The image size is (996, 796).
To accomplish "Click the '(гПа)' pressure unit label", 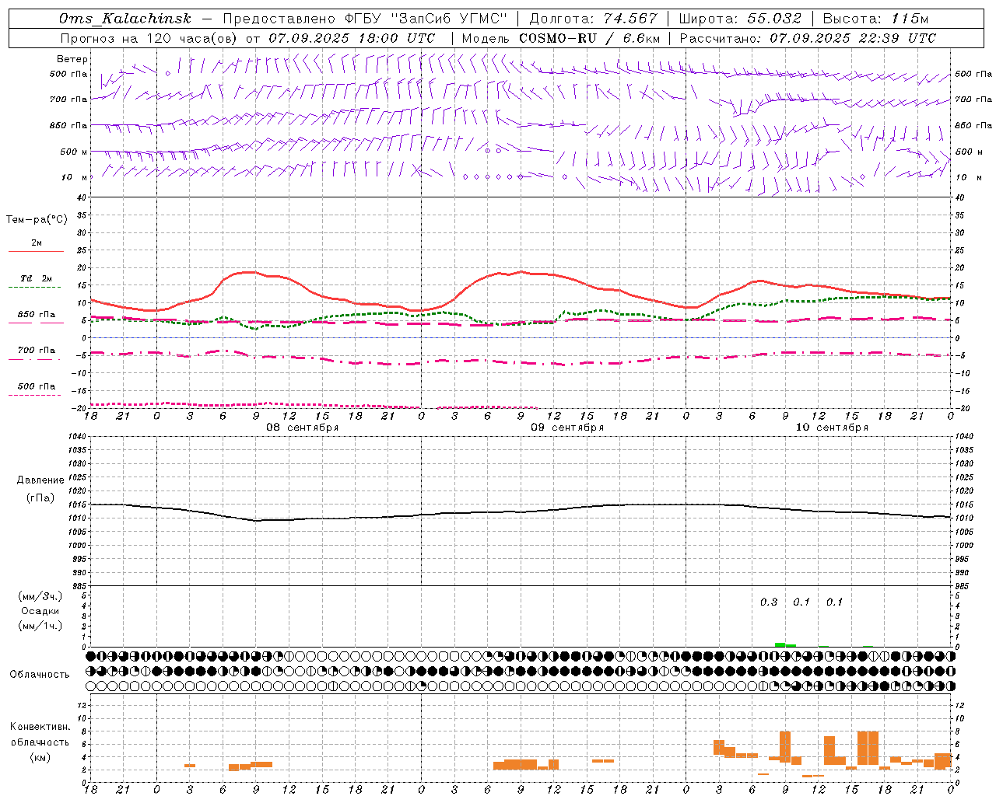I will 40,498.
